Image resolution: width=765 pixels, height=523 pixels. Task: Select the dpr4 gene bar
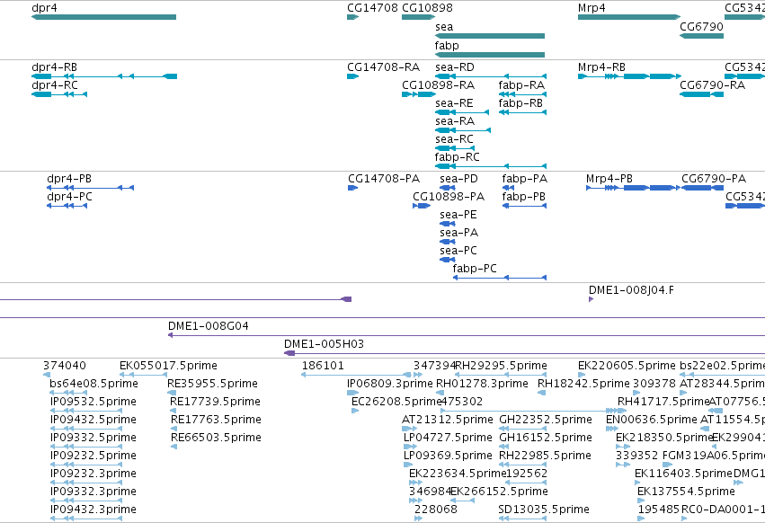[x=104, y=17]
